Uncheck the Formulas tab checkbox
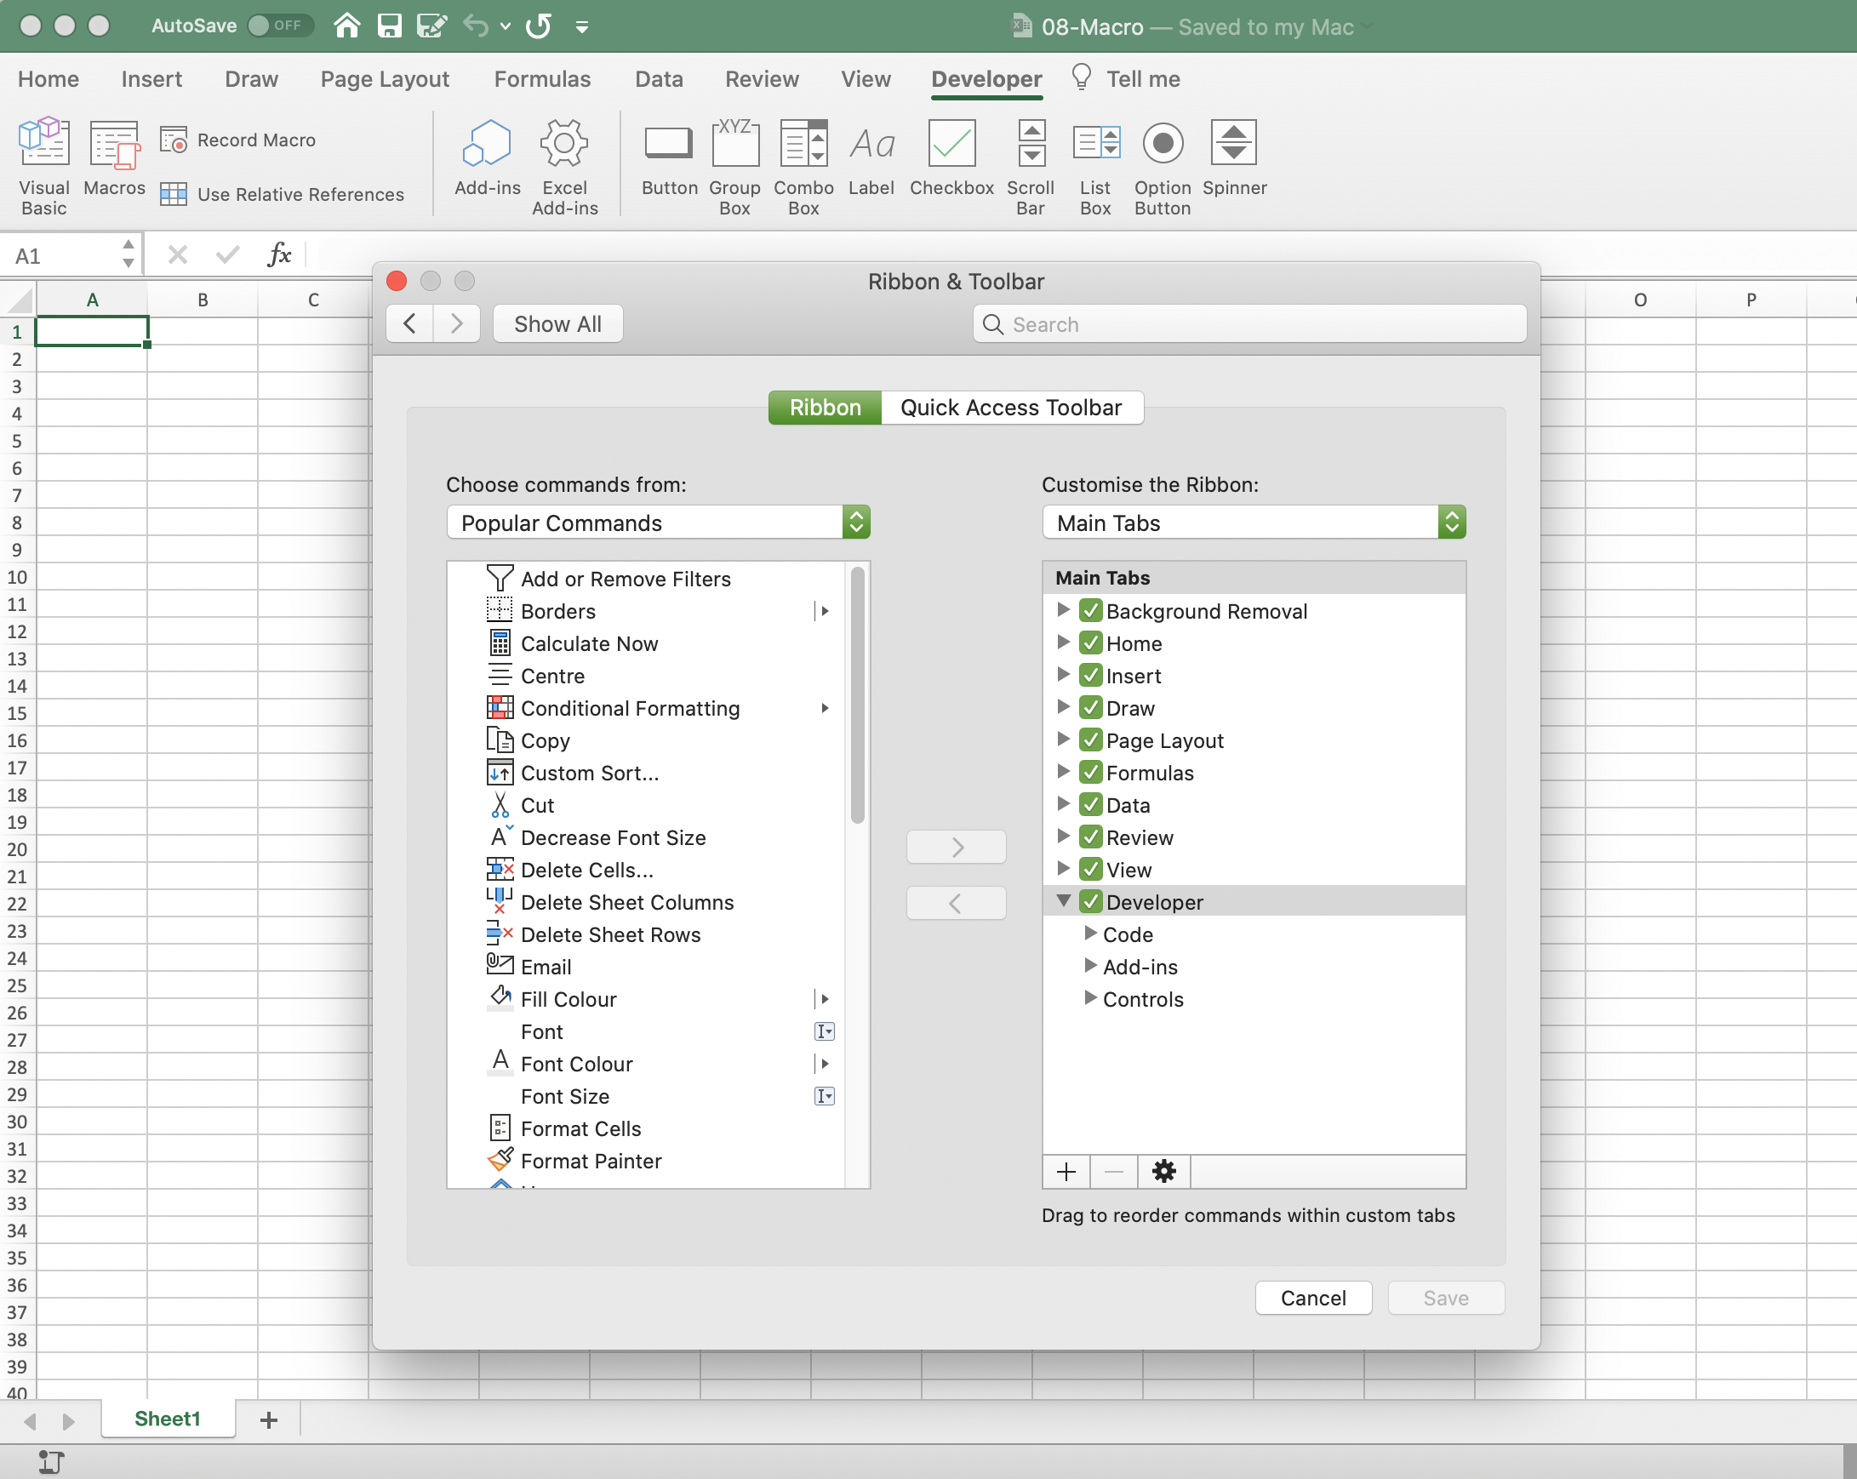The width and height of the screenshot is (1857, 1479). coord(1090,773)
